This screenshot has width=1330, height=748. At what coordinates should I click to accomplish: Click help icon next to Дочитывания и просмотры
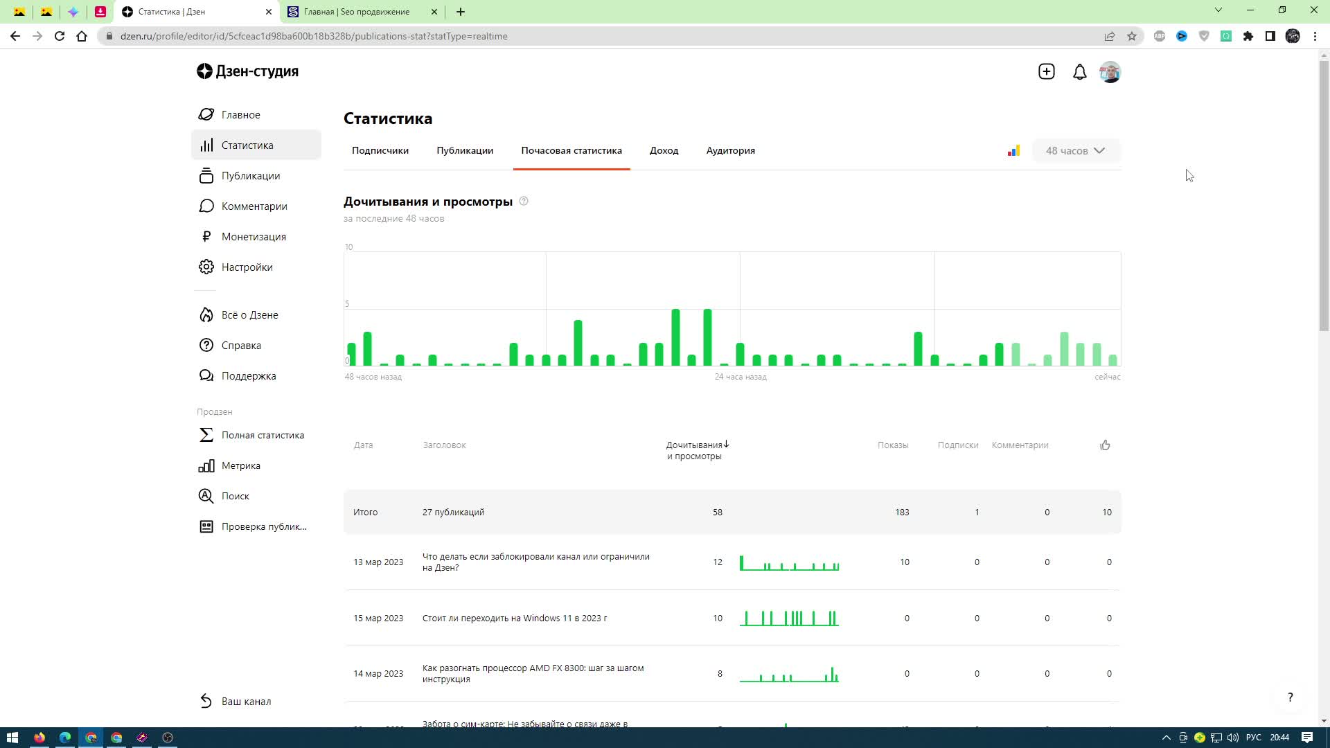524,202
